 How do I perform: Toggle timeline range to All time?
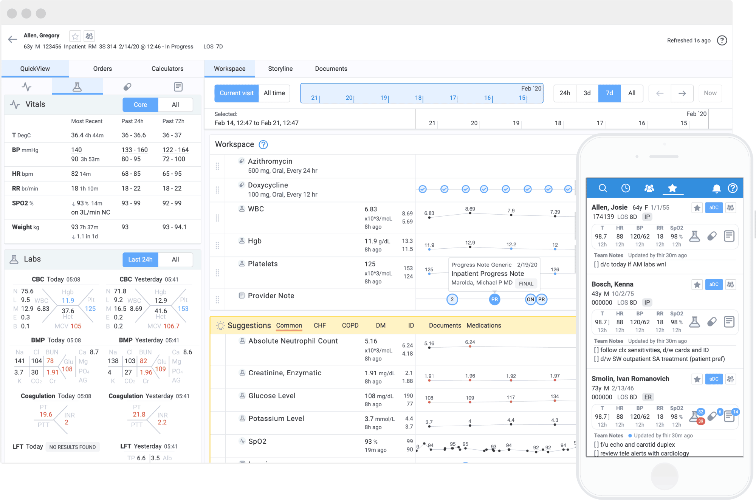point(274,93)
